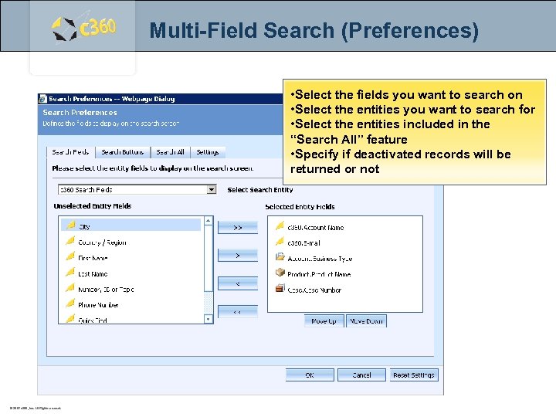Select Number, ID or Topic field
Image resolution: width=556 pixels, height=417 pixels.
coord(106,290)
